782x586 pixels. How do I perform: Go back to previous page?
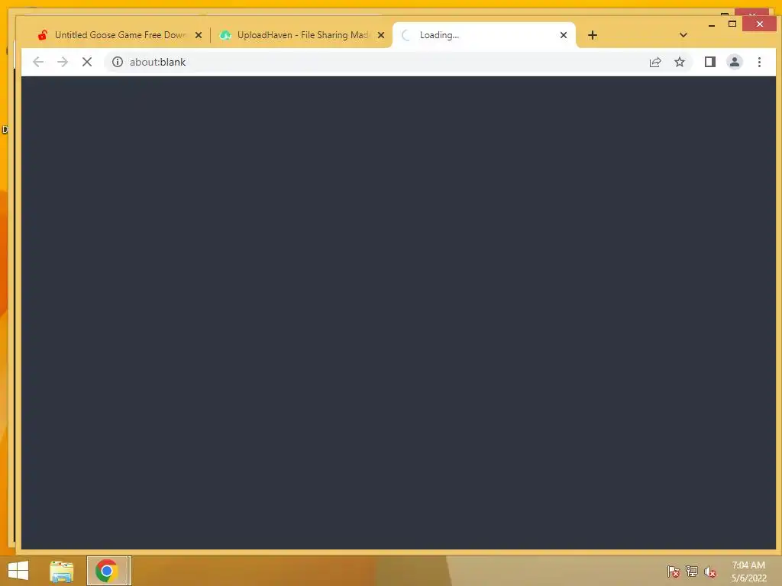38,63
